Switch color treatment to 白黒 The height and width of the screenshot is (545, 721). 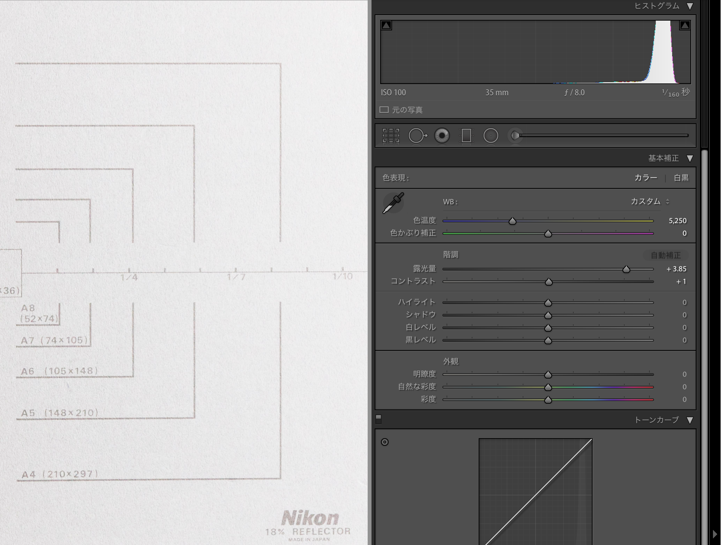coord(681,178)
